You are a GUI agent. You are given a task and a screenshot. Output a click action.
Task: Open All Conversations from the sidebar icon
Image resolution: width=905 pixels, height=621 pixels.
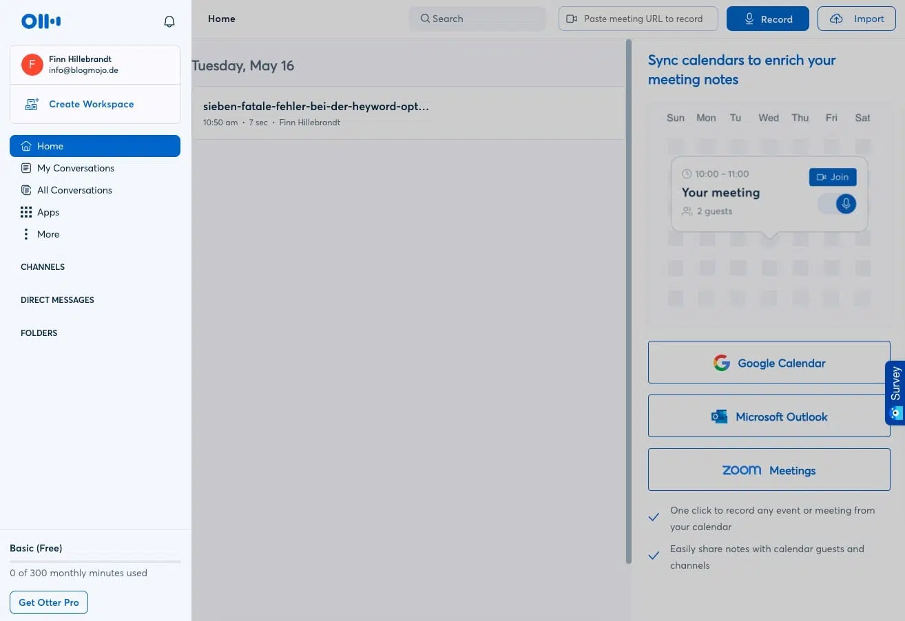tap(25, 190)
